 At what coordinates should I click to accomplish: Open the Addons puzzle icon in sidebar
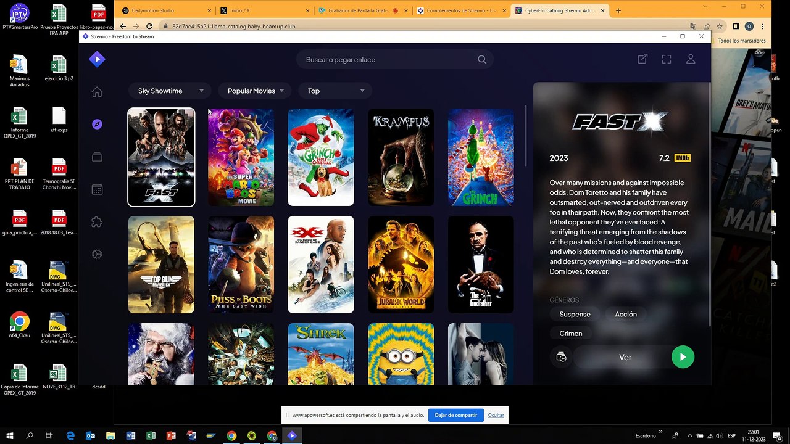pos(97,222)
